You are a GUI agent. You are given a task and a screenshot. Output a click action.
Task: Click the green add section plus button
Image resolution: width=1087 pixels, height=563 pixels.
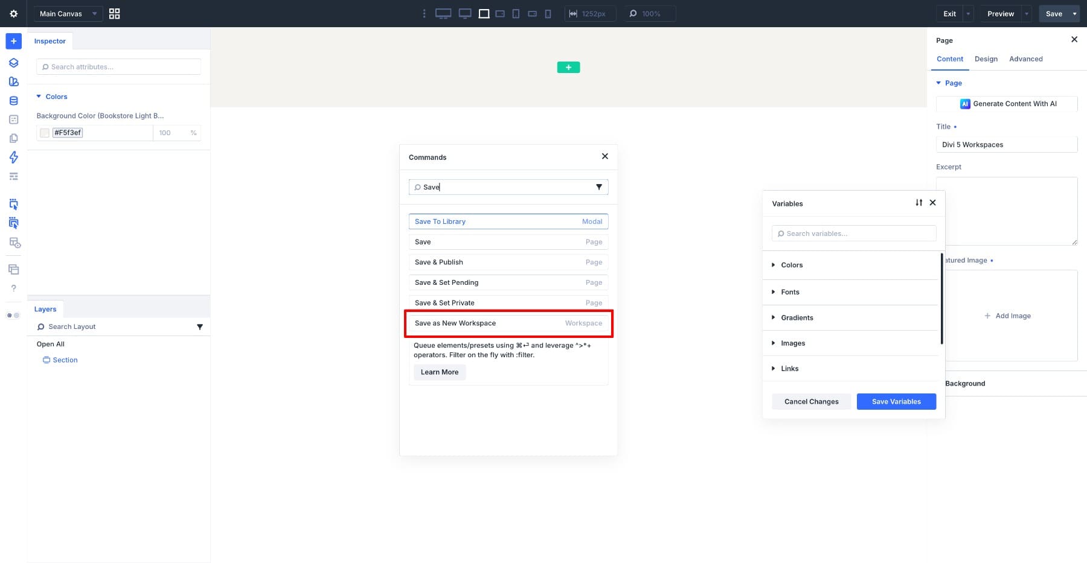coord(568,67)
